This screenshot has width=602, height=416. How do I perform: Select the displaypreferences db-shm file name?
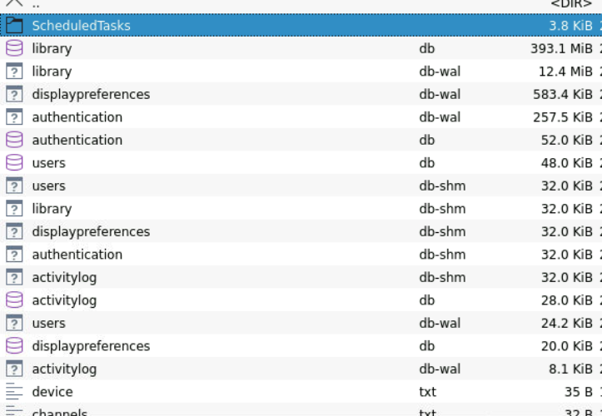tap(91, 231)
